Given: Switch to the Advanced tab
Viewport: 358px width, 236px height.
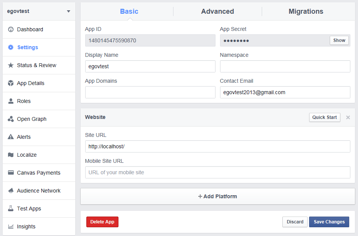Looking at the screenshot, I should 217,11.
